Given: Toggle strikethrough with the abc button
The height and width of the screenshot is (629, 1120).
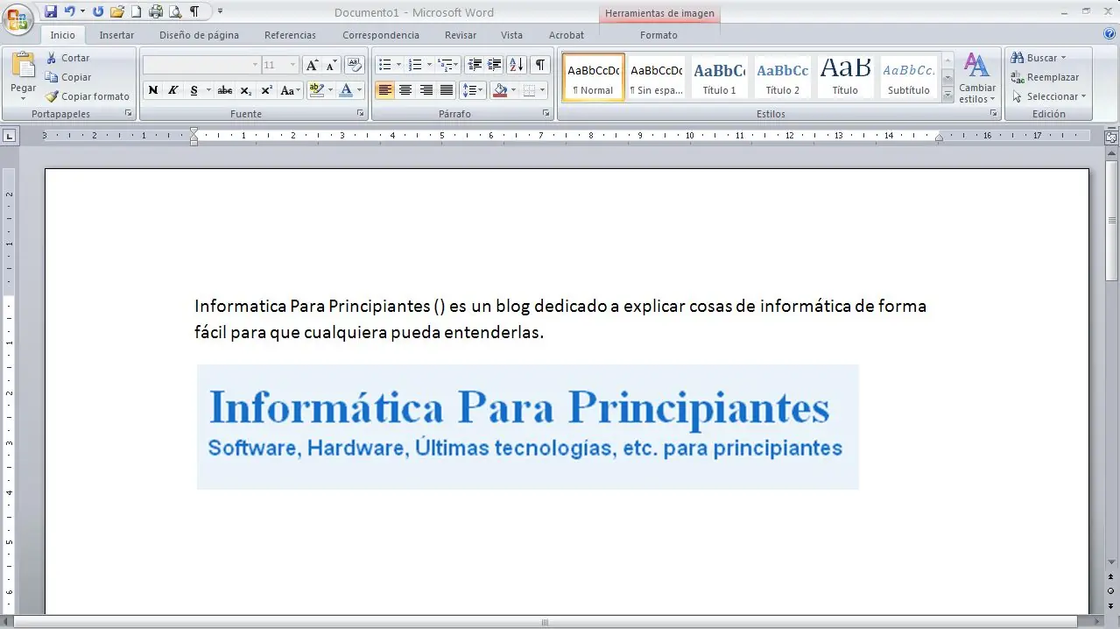Looking at the screenshot, I should click(225, 90).
